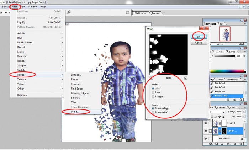Open the Swatches panel group options arrow

[245, 52]
